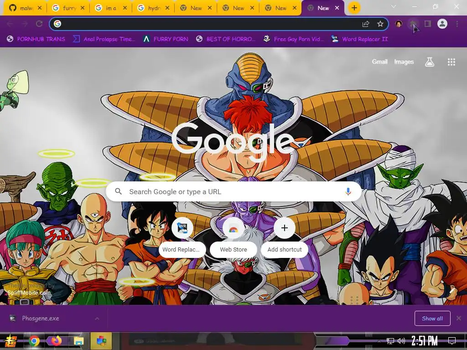This screenshot has width=467, height=350.
Task: Toggle the side panel icon
Action: pyautogui.click(x=428, y=24)
